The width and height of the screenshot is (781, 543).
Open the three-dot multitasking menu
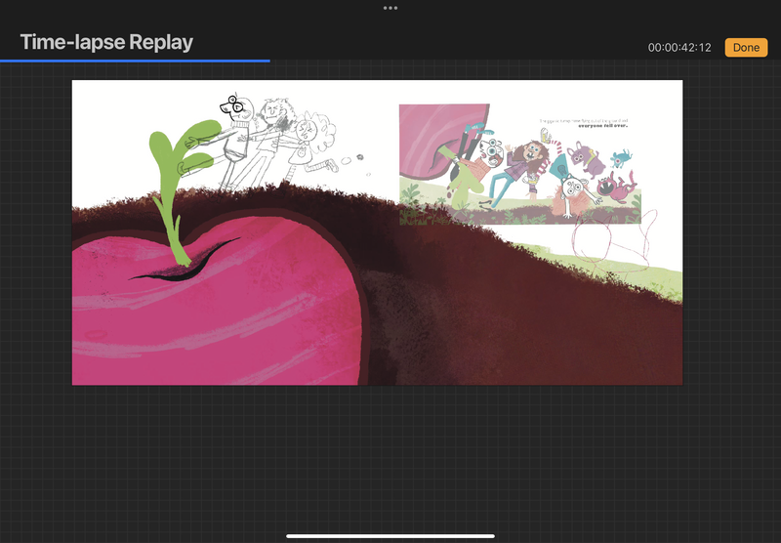pos(390,8)
